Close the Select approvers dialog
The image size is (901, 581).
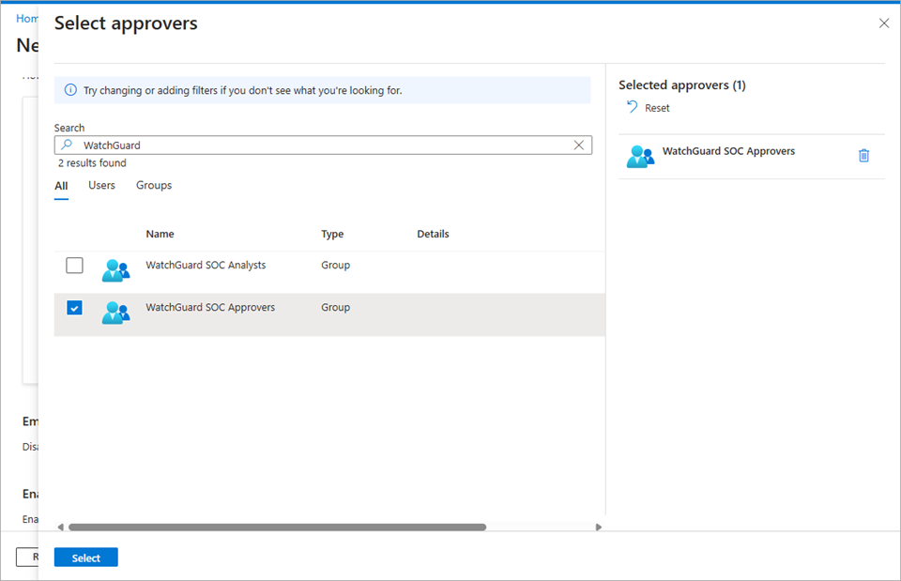883,23
